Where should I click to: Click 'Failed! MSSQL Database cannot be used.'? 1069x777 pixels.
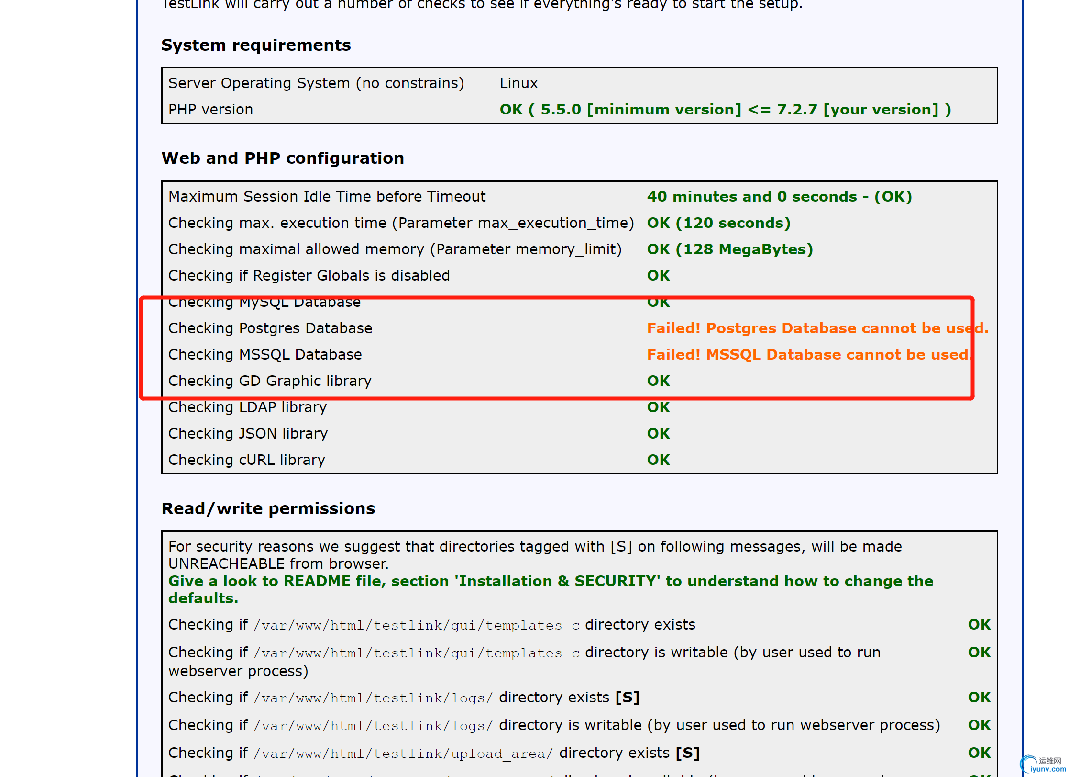(x=809, y=355)
